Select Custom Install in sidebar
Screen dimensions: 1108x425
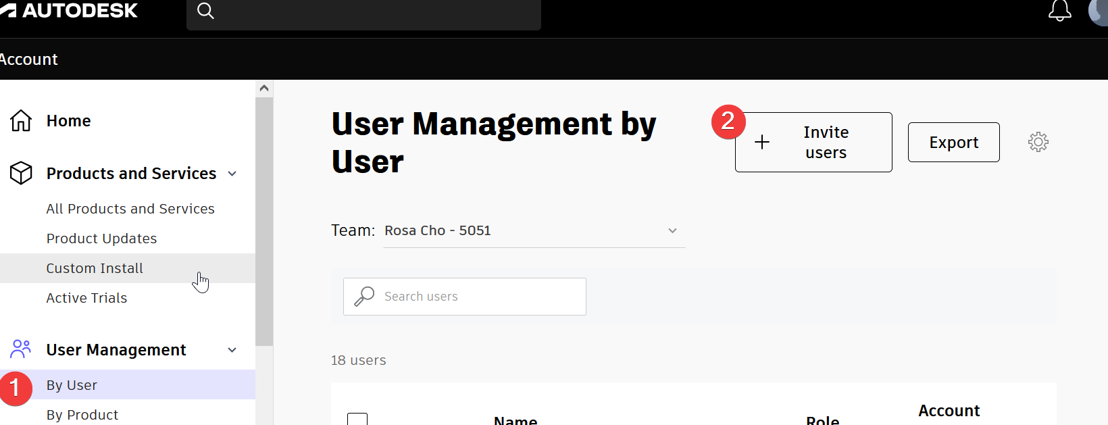click(128, 268)
